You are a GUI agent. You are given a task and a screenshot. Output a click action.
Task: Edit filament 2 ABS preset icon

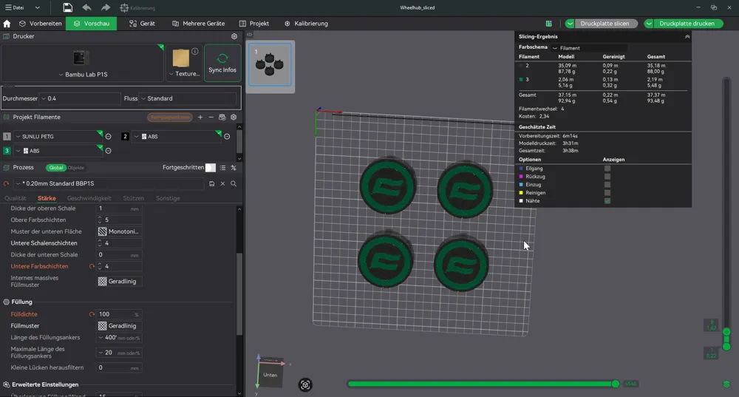click(227, 136)
